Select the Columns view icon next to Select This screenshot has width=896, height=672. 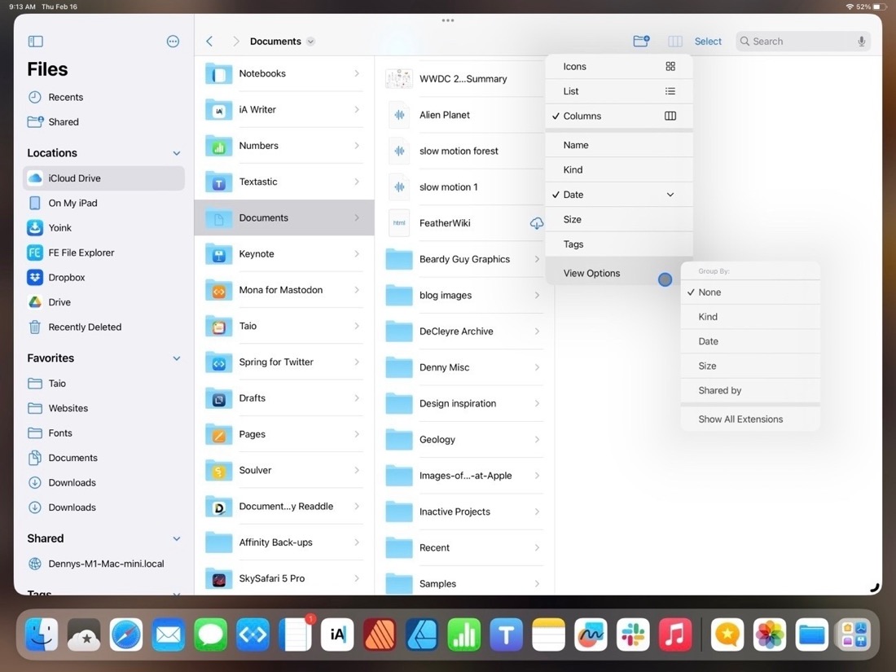point(674,40)
